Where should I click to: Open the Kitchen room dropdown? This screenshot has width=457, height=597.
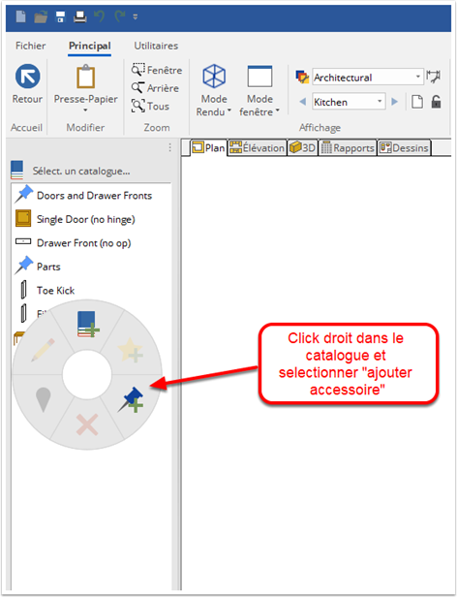349,102
